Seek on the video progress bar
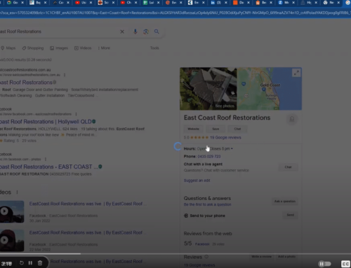This screenshot has height=268, width=351. (175, 253)
